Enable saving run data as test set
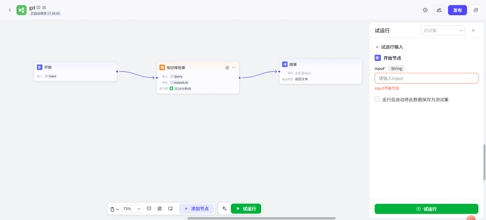 click(x=377, y=99)
